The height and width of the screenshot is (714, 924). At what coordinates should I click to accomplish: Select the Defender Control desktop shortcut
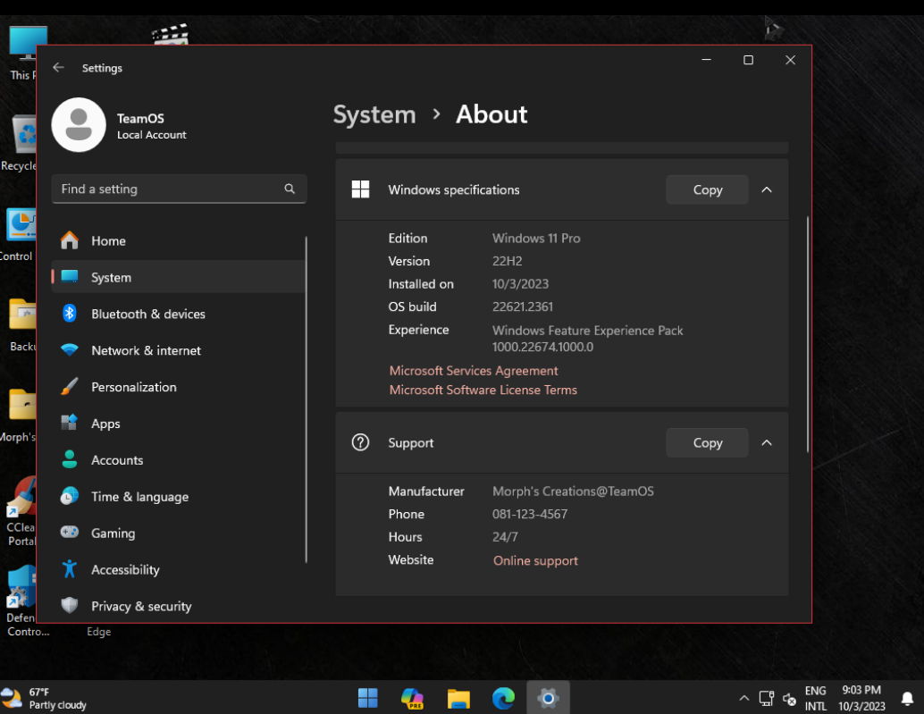(x=21, y=601)
